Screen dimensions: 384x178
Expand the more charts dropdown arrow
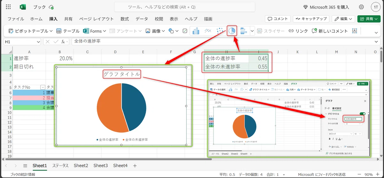coord(252,31)
